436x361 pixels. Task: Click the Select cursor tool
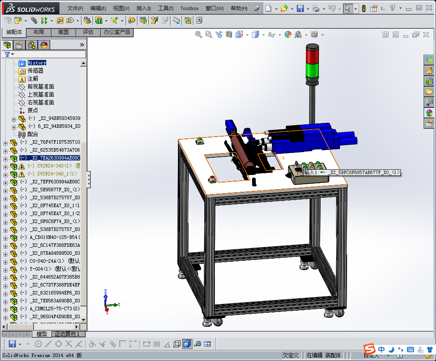[x=347, y=8]
